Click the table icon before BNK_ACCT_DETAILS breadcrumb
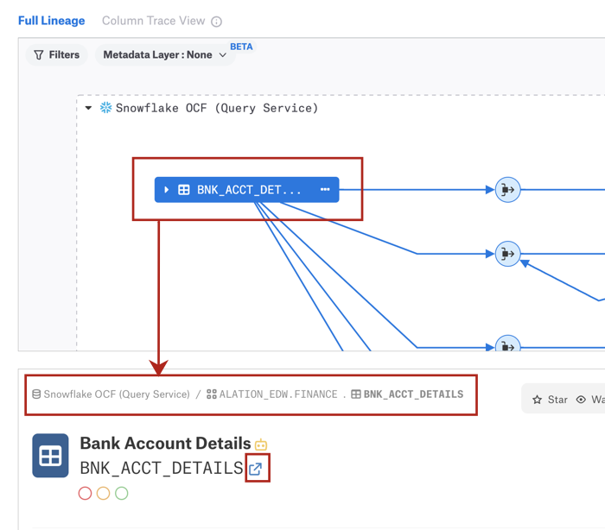This screenshot has width=605, height=530. click(x=356, y=394)
